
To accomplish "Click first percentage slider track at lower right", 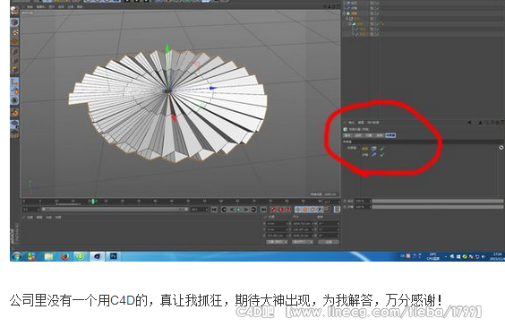I will (438, 201).
